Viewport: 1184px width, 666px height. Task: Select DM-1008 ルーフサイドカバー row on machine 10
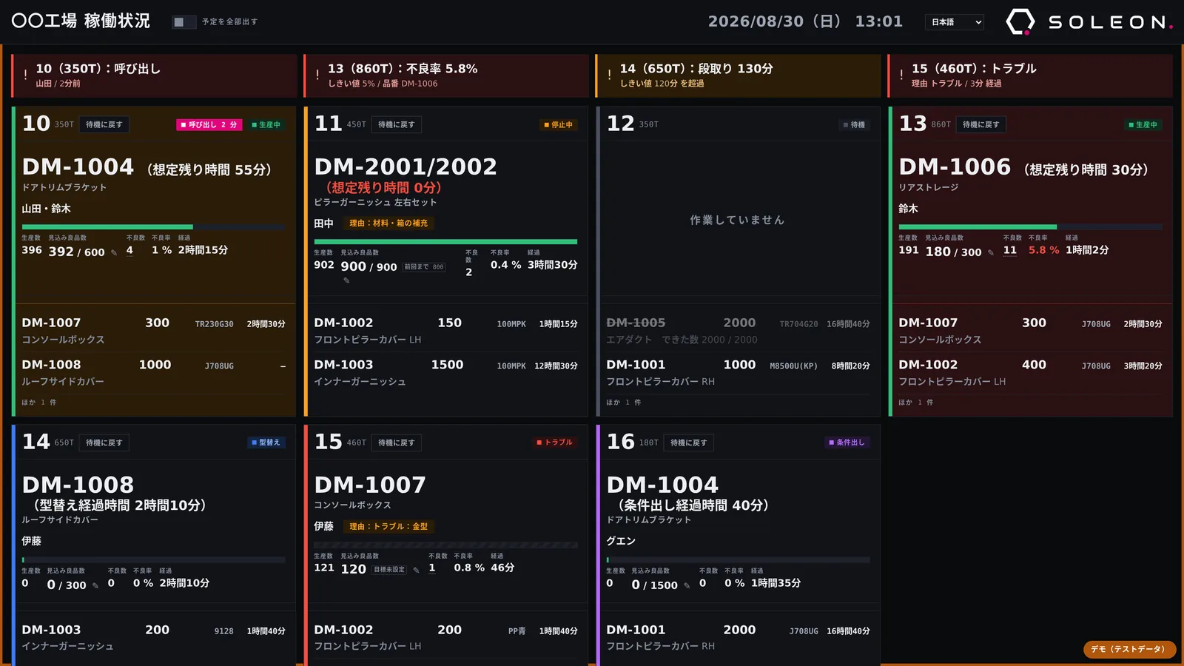[154, 372]
